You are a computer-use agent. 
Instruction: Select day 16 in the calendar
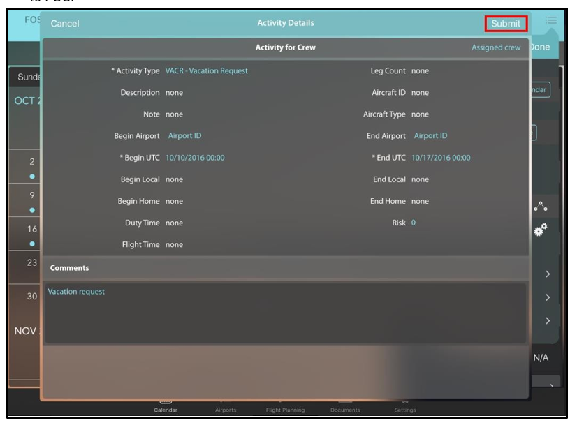point(32,229)
